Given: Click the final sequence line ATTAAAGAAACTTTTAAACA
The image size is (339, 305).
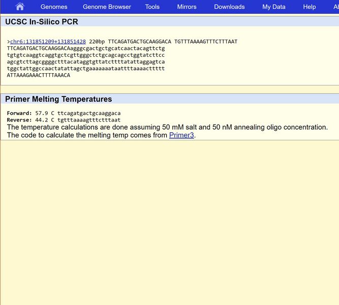Looking at the screenshot, I should pos(39,75).
